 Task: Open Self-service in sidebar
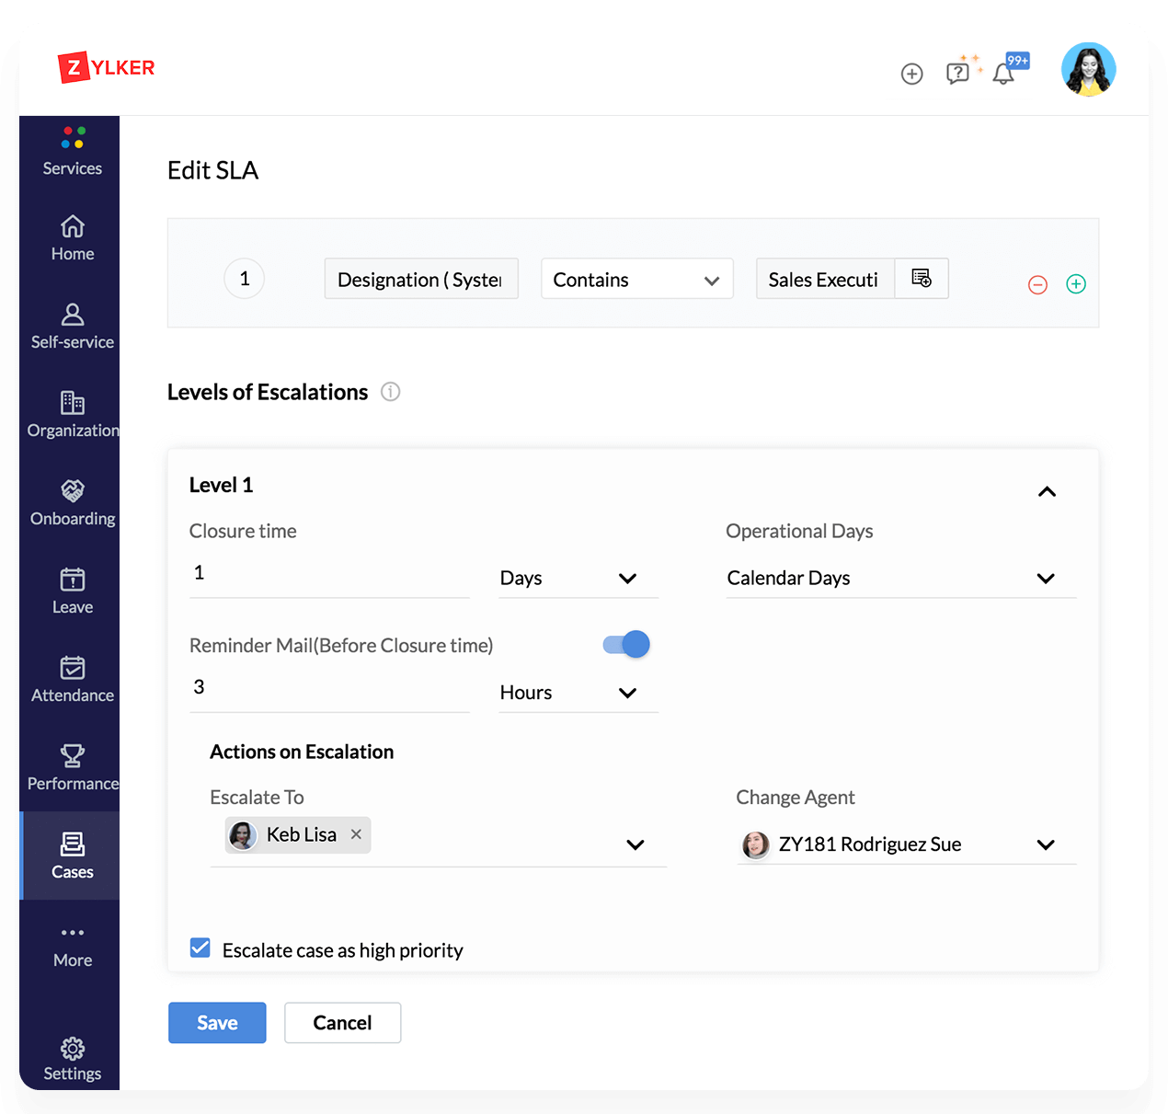[73, 327]
